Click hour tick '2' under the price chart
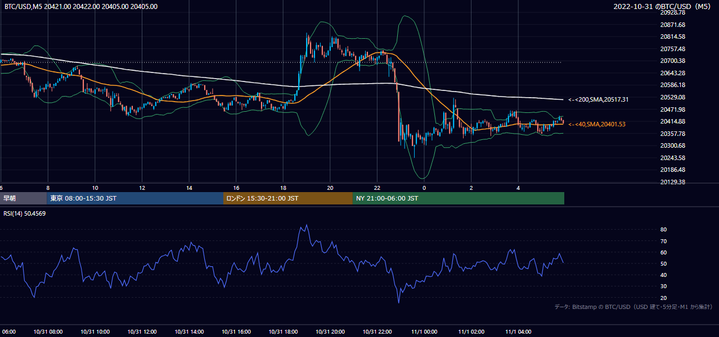 click(x=471, y=188)
